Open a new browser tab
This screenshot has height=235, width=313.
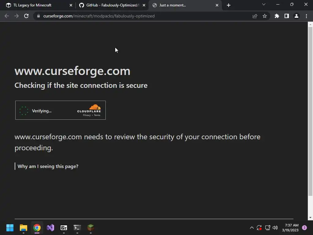coord(229,5)
